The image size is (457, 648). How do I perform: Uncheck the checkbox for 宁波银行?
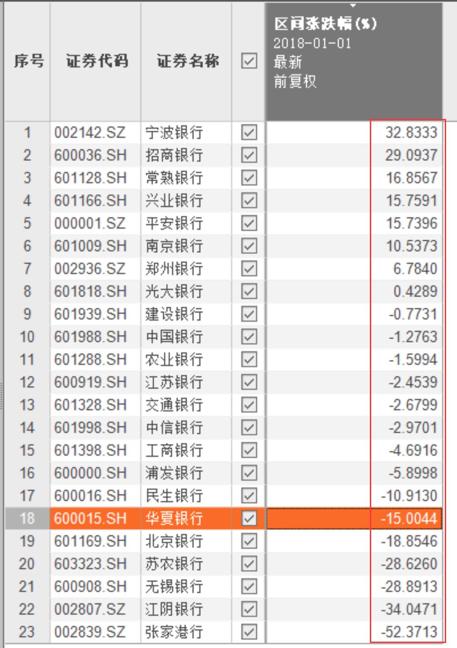[249, 132]
